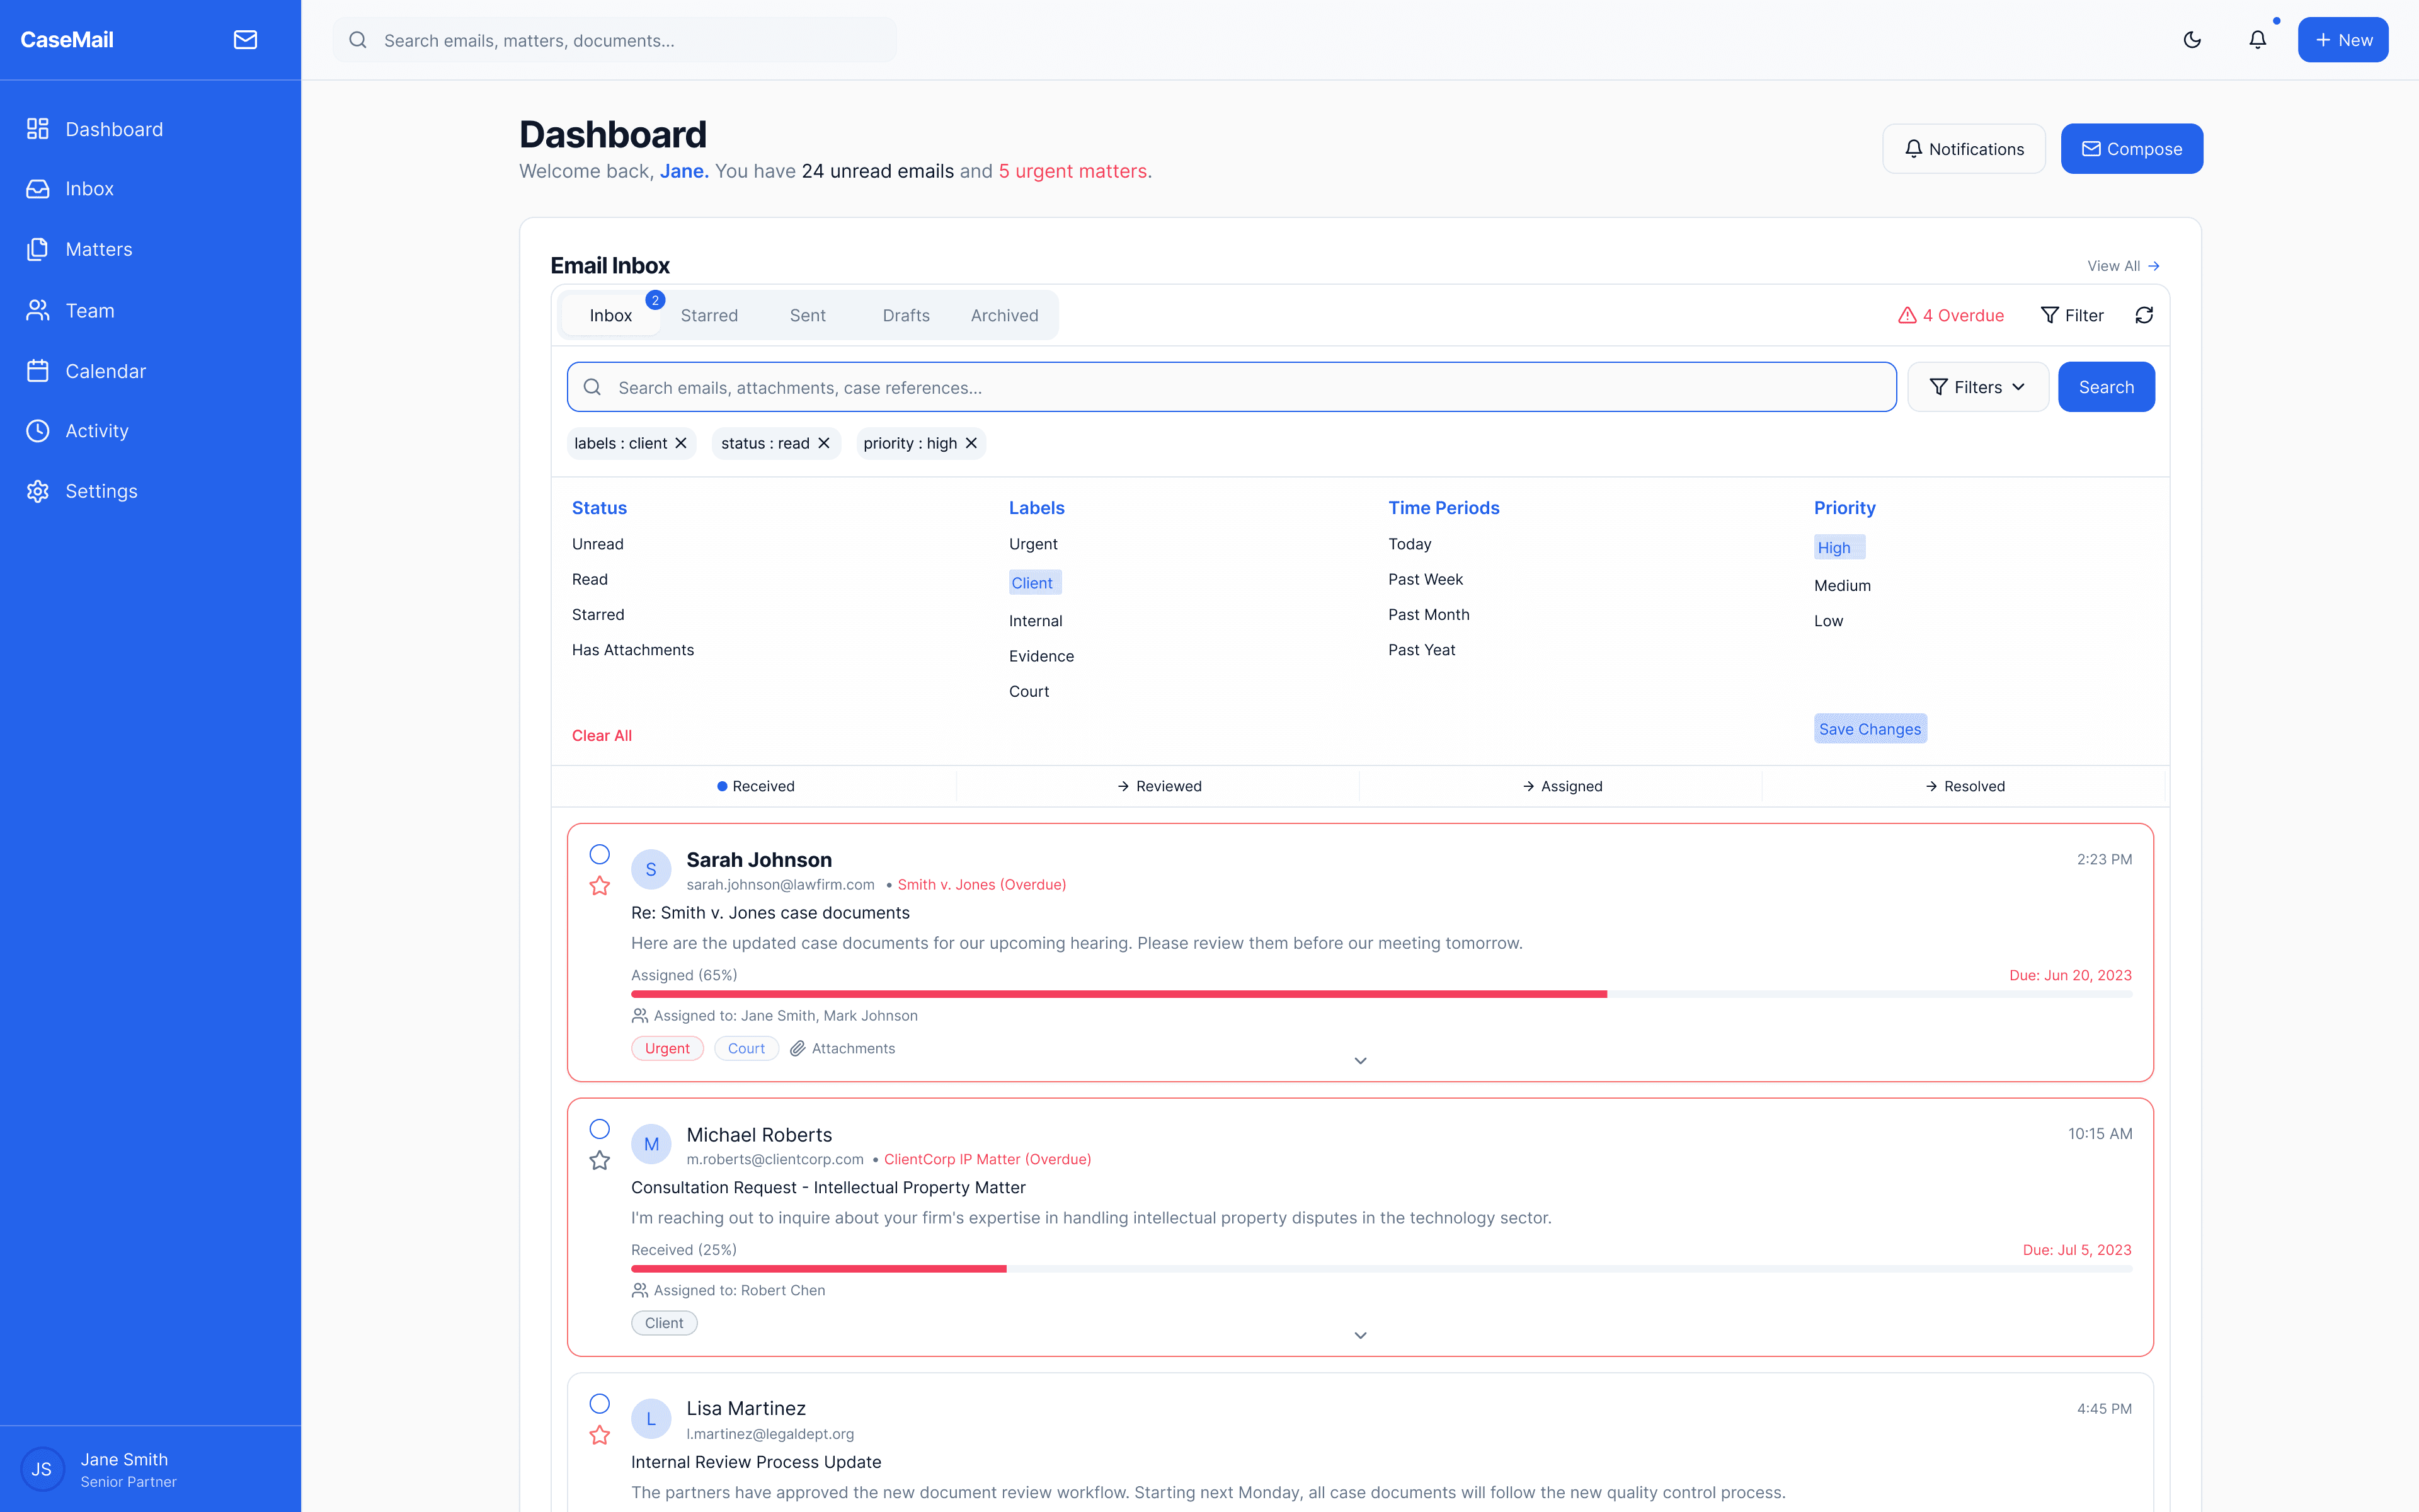Click Michael Roberts' avatar M
The height and width of the screenshot is (1512, 2419).
(x=651, y=1145)
